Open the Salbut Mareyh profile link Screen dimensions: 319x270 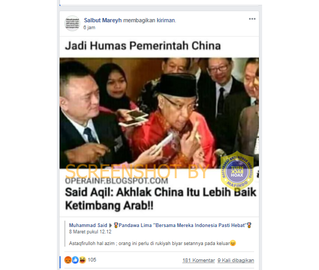point(103,20)
